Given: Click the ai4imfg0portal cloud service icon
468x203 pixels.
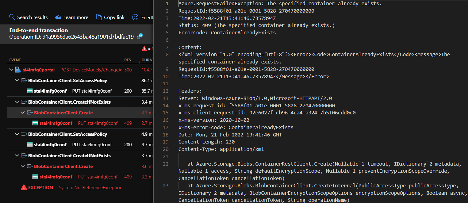Looking at the screenshot, I should [x=18, y=70].
